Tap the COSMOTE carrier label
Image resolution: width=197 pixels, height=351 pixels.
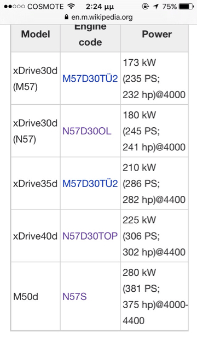(45, 7)
